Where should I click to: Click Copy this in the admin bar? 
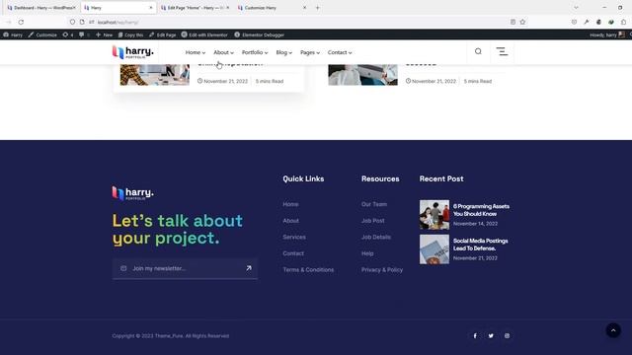pyautogui.click(x=130, y=35)
